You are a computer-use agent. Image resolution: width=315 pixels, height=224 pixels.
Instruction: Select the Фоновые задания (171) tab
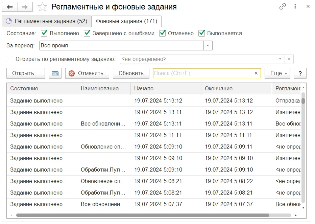point(126,21)
